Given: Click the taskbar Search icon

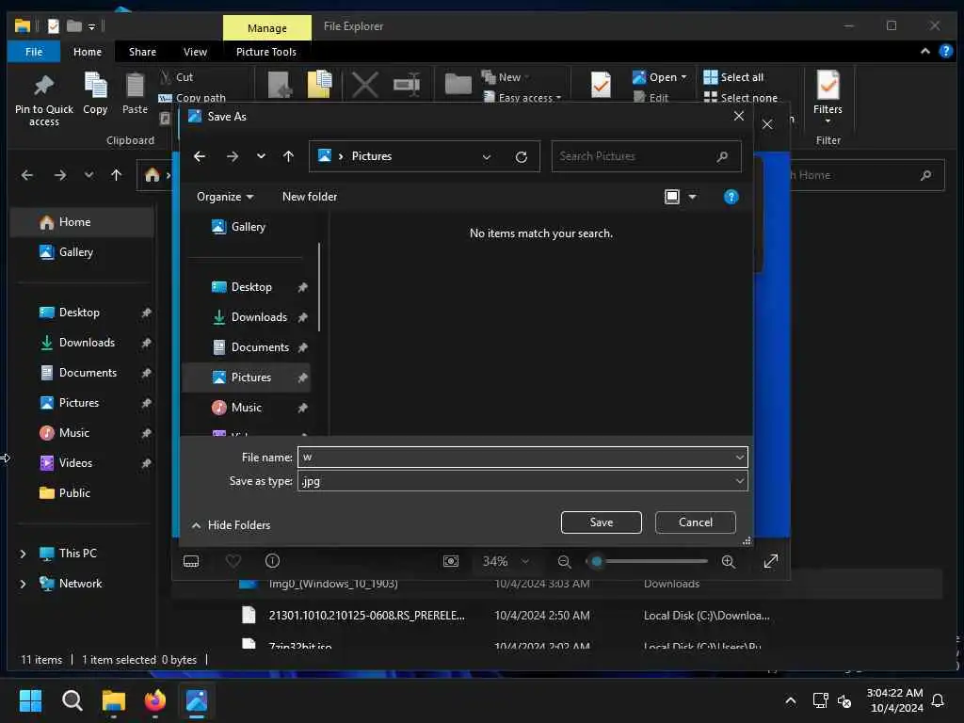Looking at the screenshot, I should pos(72,700).
